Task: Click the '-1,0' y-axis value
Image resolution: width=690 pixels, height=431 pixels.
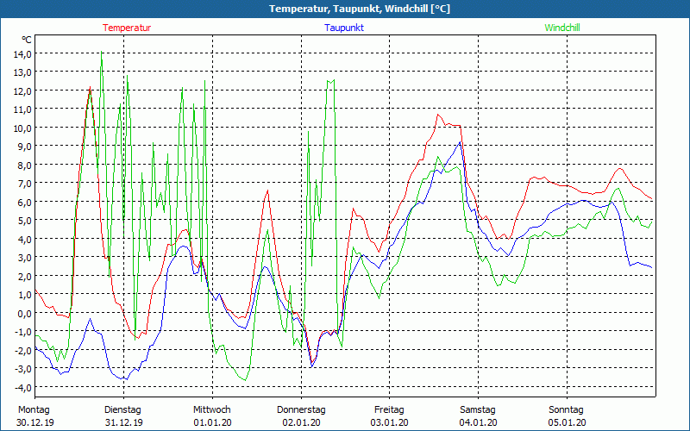Action: pyautogui.click(x=23, y=332)
